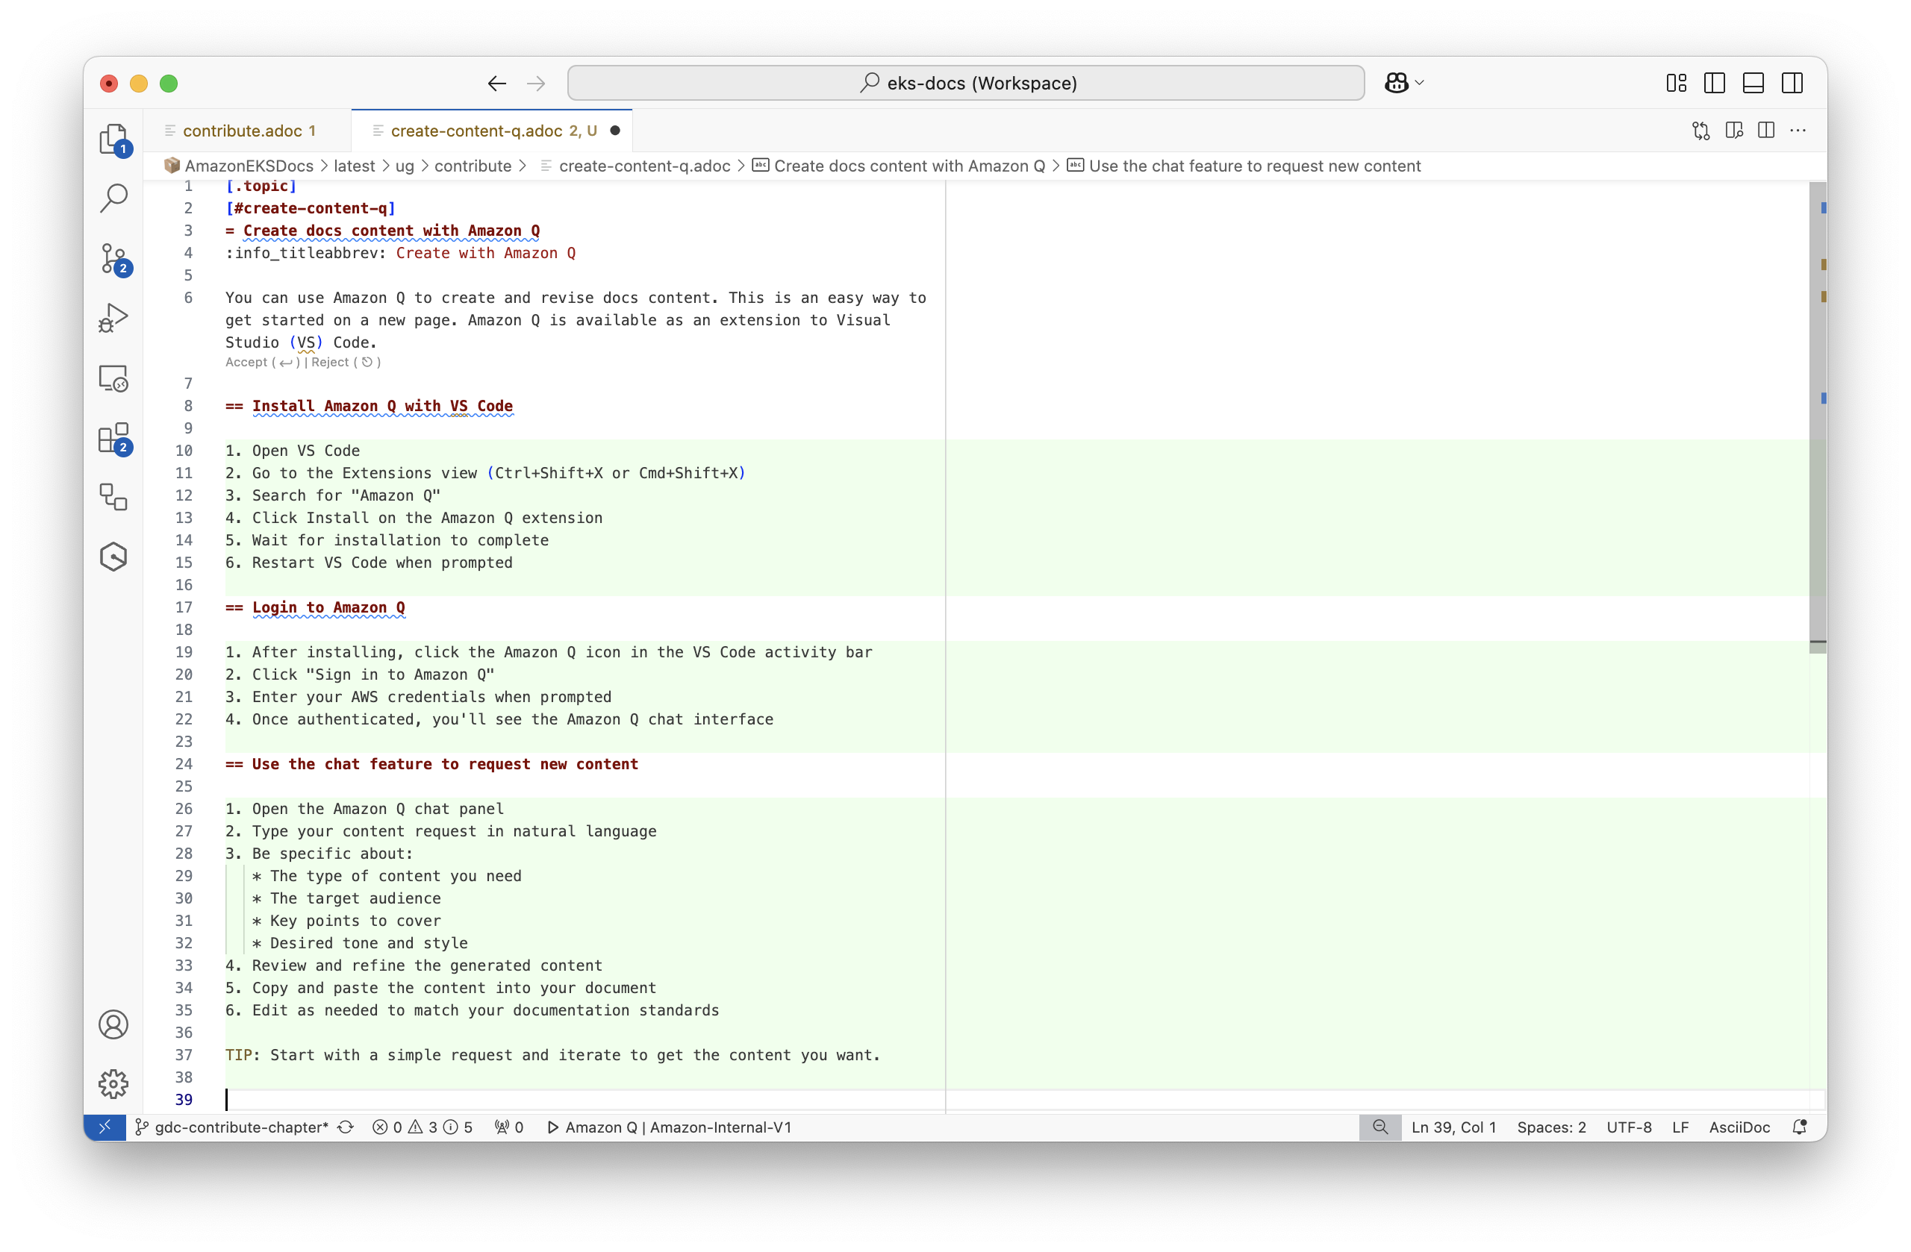Select the create-content-q.adoc tab

tap(481, 130)
